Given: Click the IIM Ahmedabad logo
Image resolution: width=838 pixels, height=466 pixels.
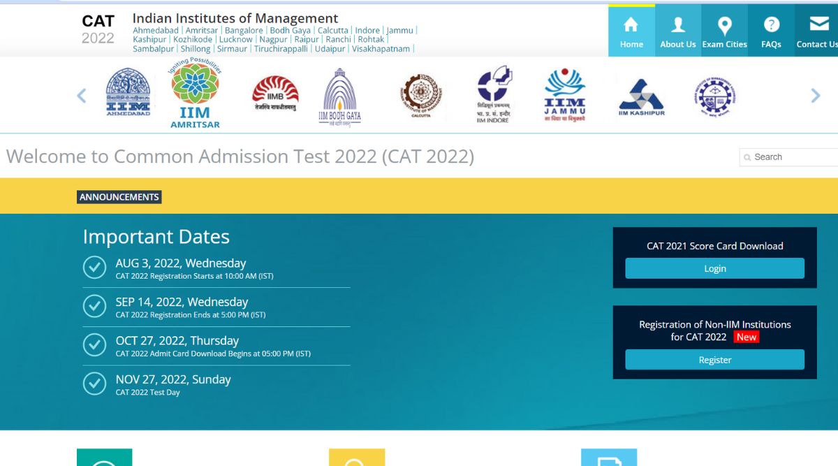Looking at the screenshot, I should tap(128, 93).
